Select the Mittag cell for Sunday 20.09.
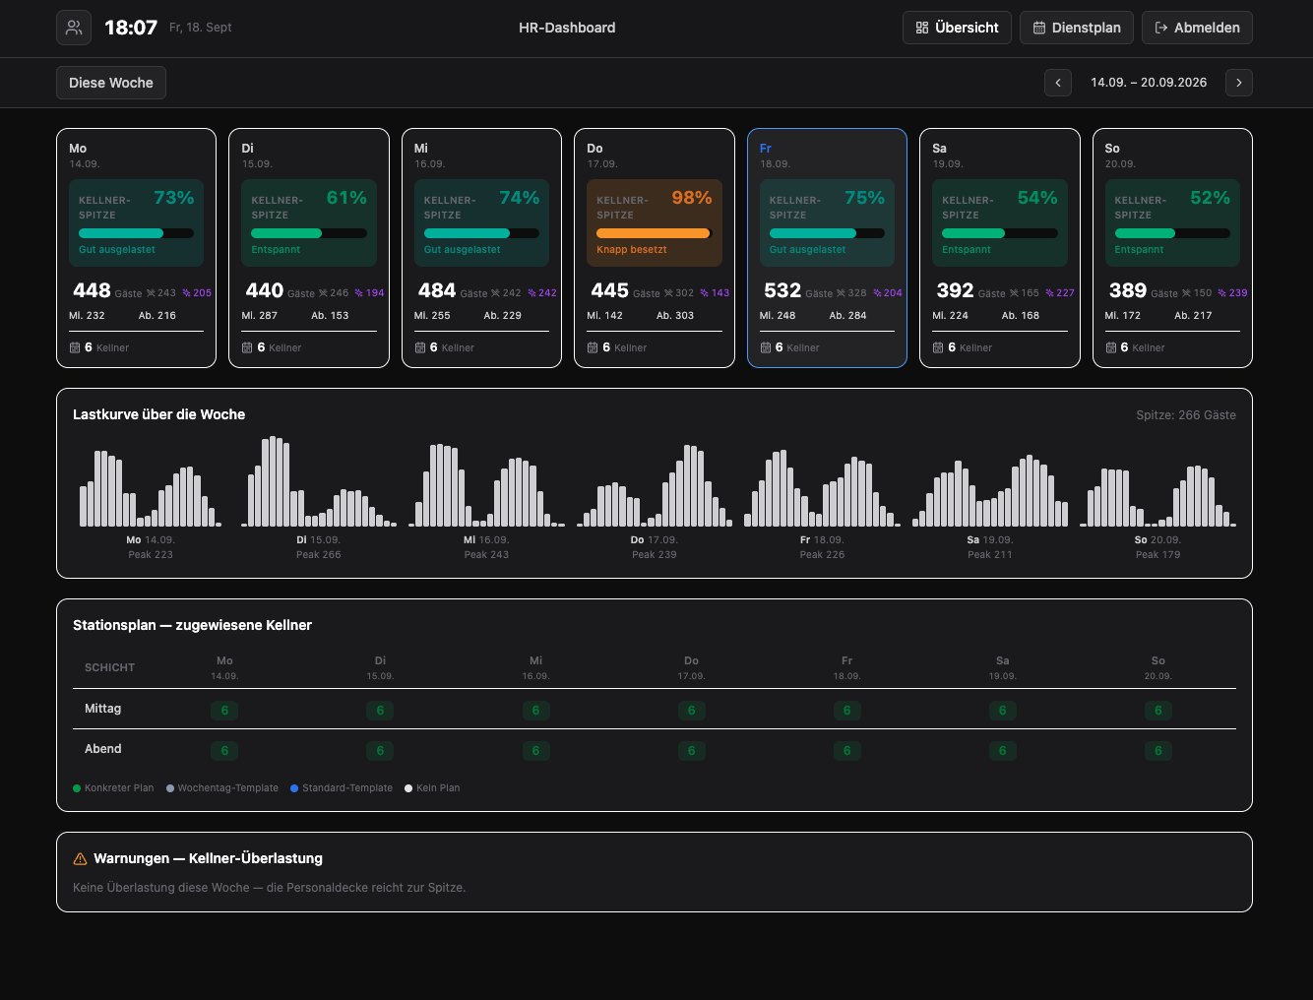This screenshot has width=1313, height=1000. pos(1157,711)
